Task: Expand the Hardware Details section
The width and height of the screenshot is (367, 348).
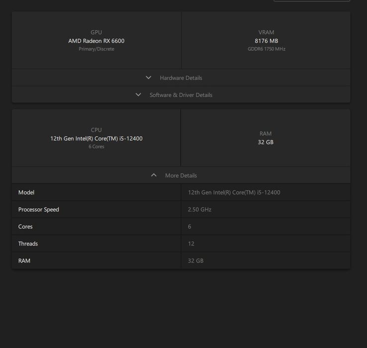Action: point(181,78)
